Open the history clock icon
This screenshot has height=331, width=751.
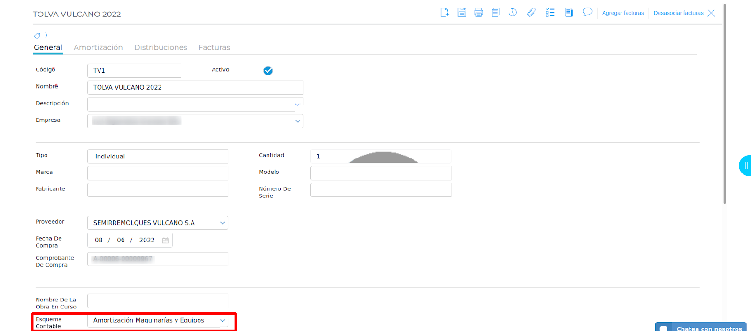click(513, 13)
